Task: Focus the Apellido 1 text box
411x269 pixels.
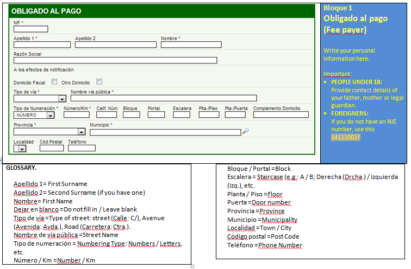Action: (x=42, y=45)
